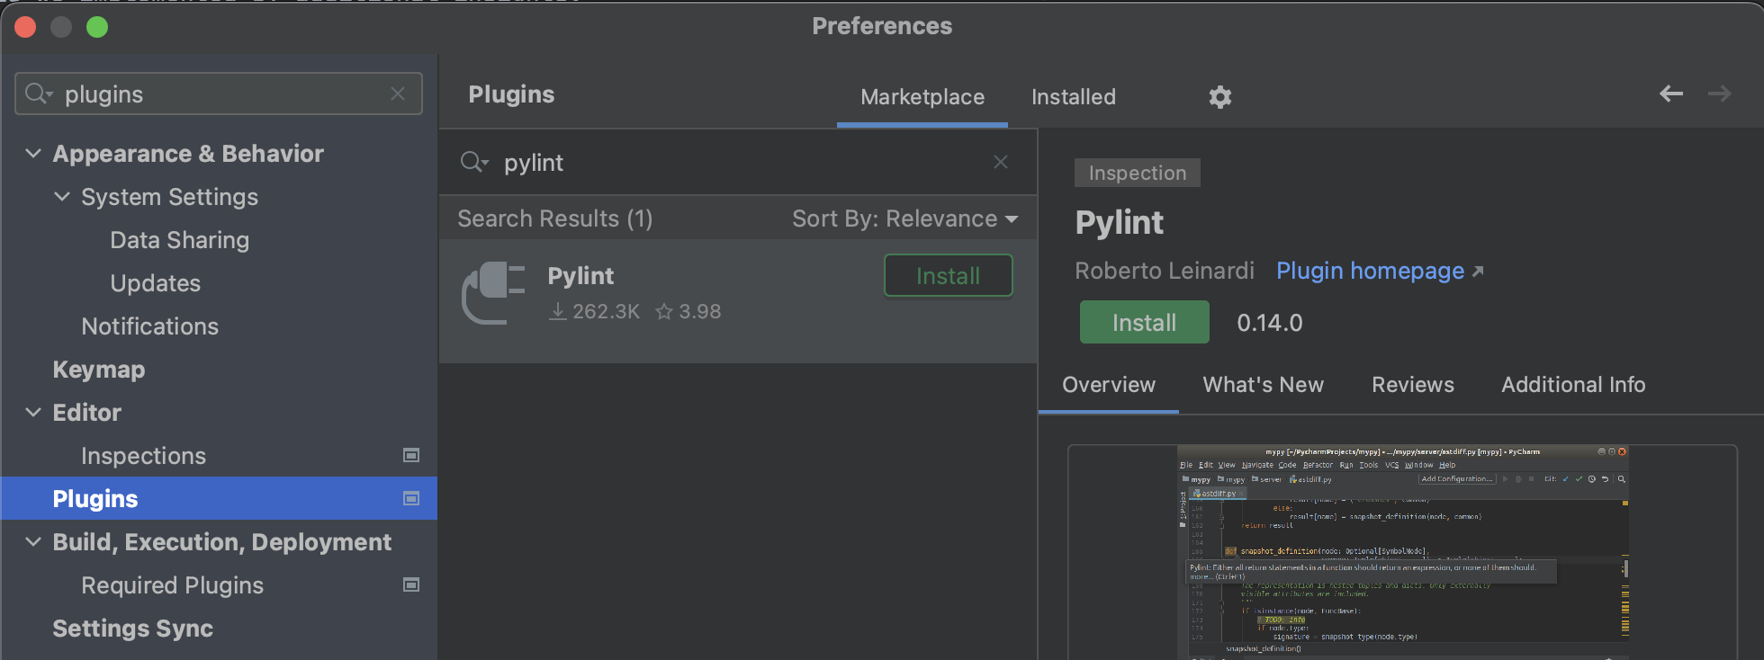Click the project-level icon next to Plugins
The height and width of the screenshot is (660, 1764).
pos(411,498)
